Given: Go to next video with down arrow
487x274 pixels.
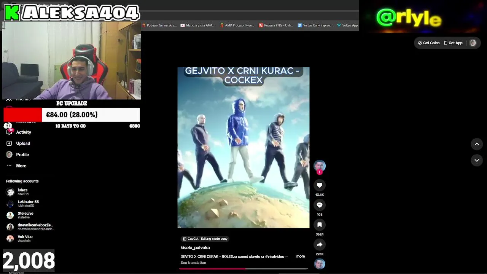Looking at the screenshot, I should pyautogui.click(x=477, y=161).
